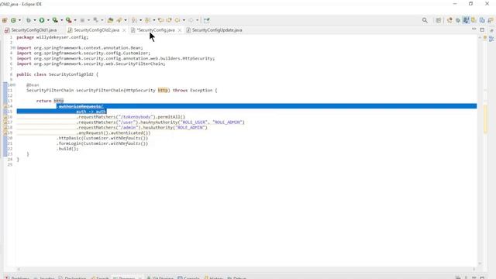496x279 pixels.
Task: Expand the folded imports at line 3
Action: pos(14,48)
